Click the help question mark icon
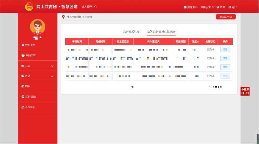 218,7
